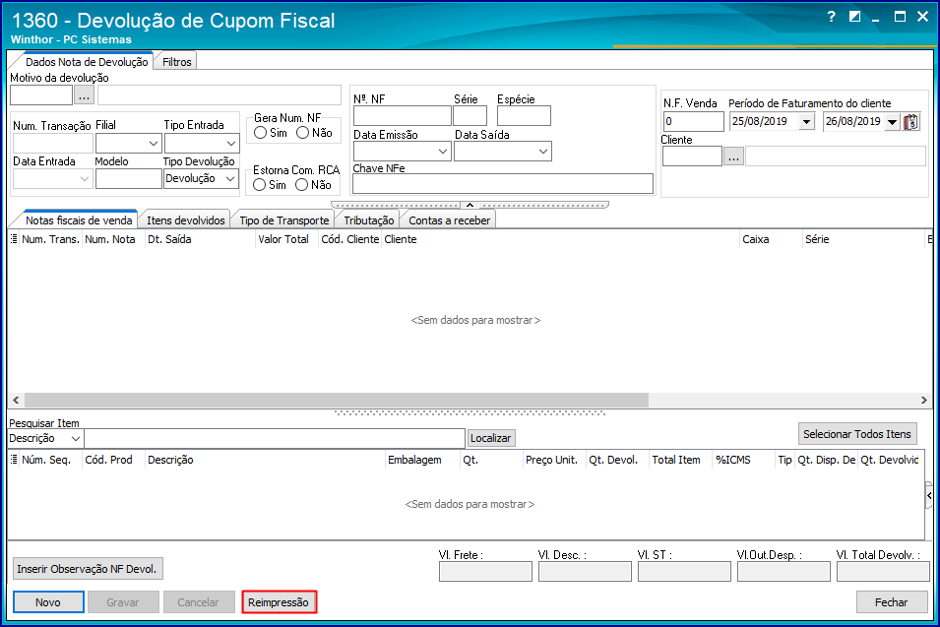This screenshot has width=940, height=627.
Task: Click the Cliente code input field
Action: (692, 157)
